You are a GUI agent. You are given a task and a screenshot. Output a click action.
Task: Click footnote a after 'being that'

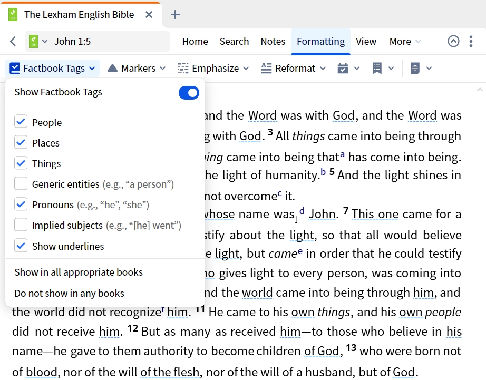tap(342, 154)
